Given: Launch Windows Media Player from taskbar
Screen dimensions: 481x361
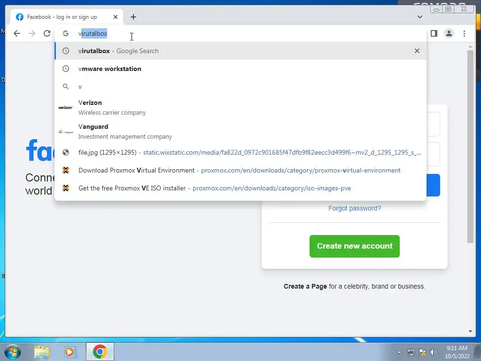Looking at the screenshot, I should click(x=70, y=352).
